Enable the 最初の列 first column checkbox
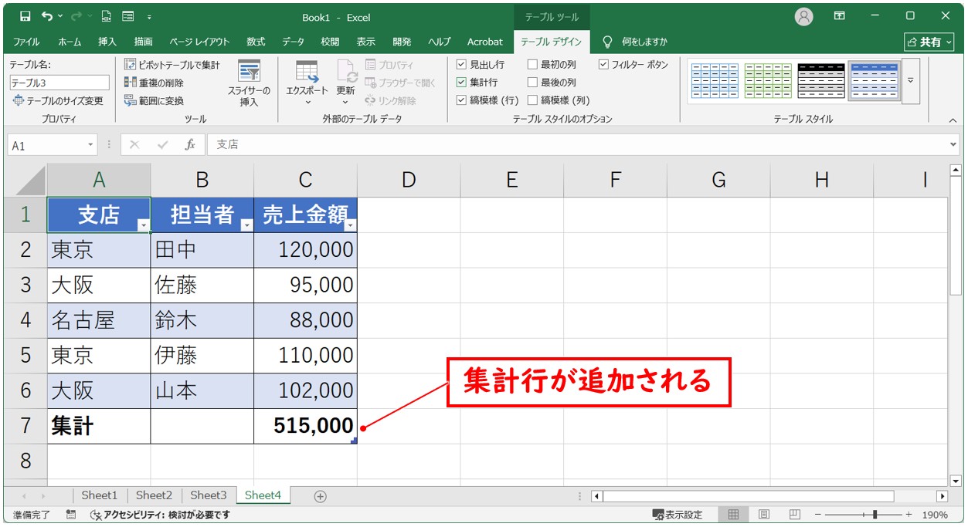Image resolution: width=968 pixels, height=527 pixels. click(532, 65)
